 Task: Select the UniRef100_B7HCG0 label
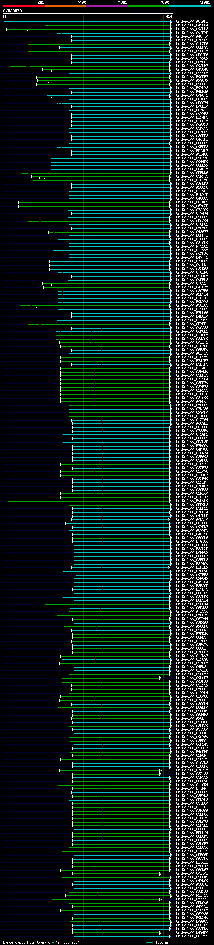192,446
